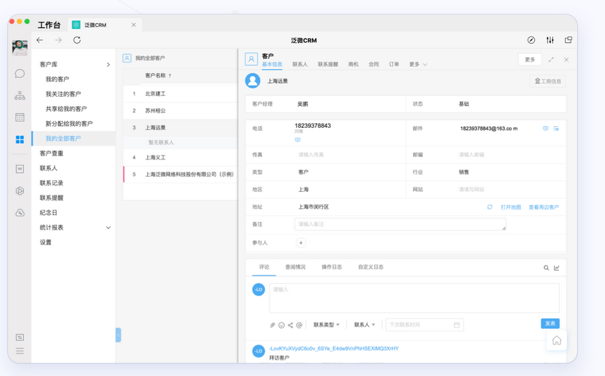This screenshot has width=605, height=376.
Task: Refresh the address location icon
Action: 490,207
